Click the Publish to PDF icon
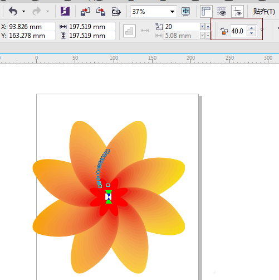Screen dimensions: 279x280 [x=116, y=12]
